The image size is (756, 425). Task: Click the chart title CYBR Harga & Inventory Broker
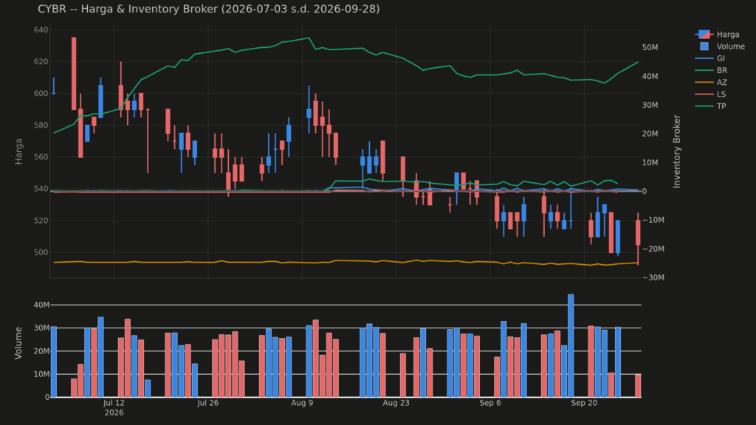point(209,9)
